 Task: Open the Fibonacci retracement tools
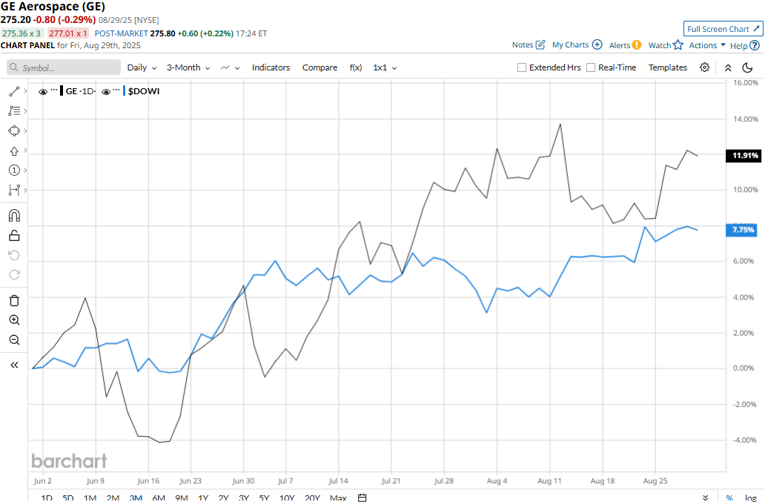point(14,110)
